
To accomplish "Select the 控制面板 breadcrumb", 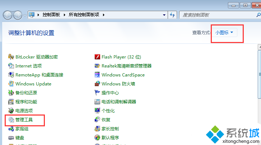I will coord(51,15).
